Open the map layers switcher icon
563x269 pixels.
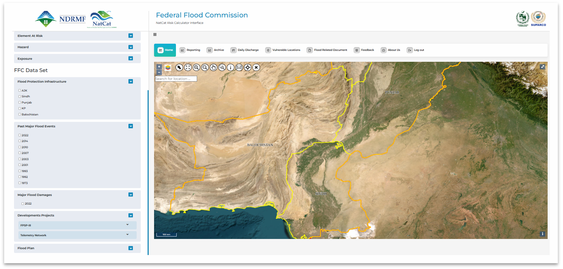(168, 68)
